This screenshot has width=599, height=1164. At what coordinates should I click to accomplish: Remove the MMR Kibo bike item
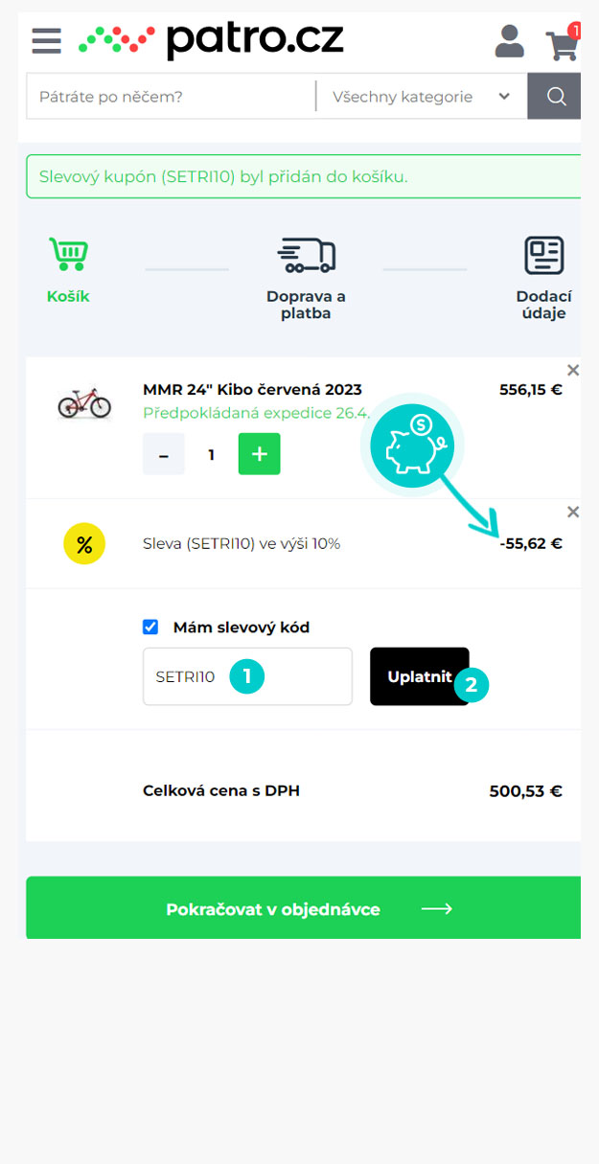coord(573,370)
